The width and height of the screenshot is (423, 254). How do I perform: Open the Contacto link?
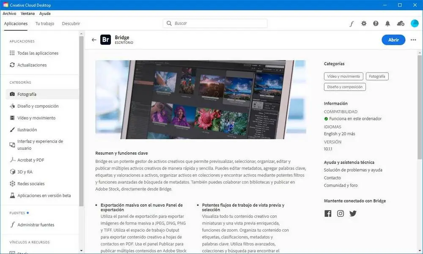pyautogui.click(x=332, y=178)
